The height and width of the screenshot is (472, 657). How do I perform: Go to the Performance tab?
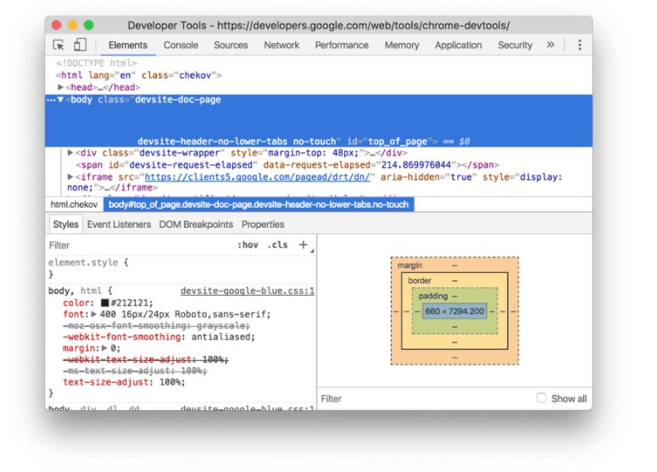click(x=342, y=45)
